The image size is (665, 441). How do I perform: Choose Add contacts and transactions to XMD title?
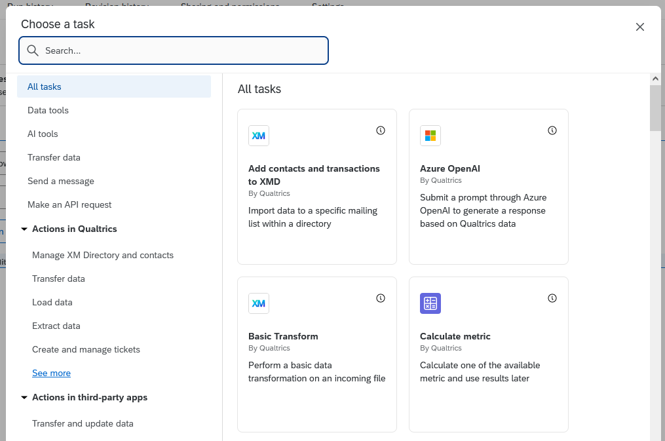pyautogui.click(x=314, y=175)
